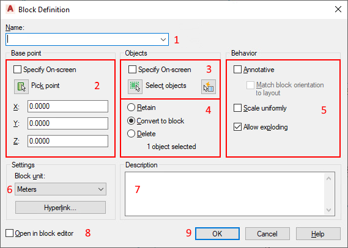Click the Hyperlink... button
Image resolution: width=348 pixels, height=248 pixels.
[61, 208]
